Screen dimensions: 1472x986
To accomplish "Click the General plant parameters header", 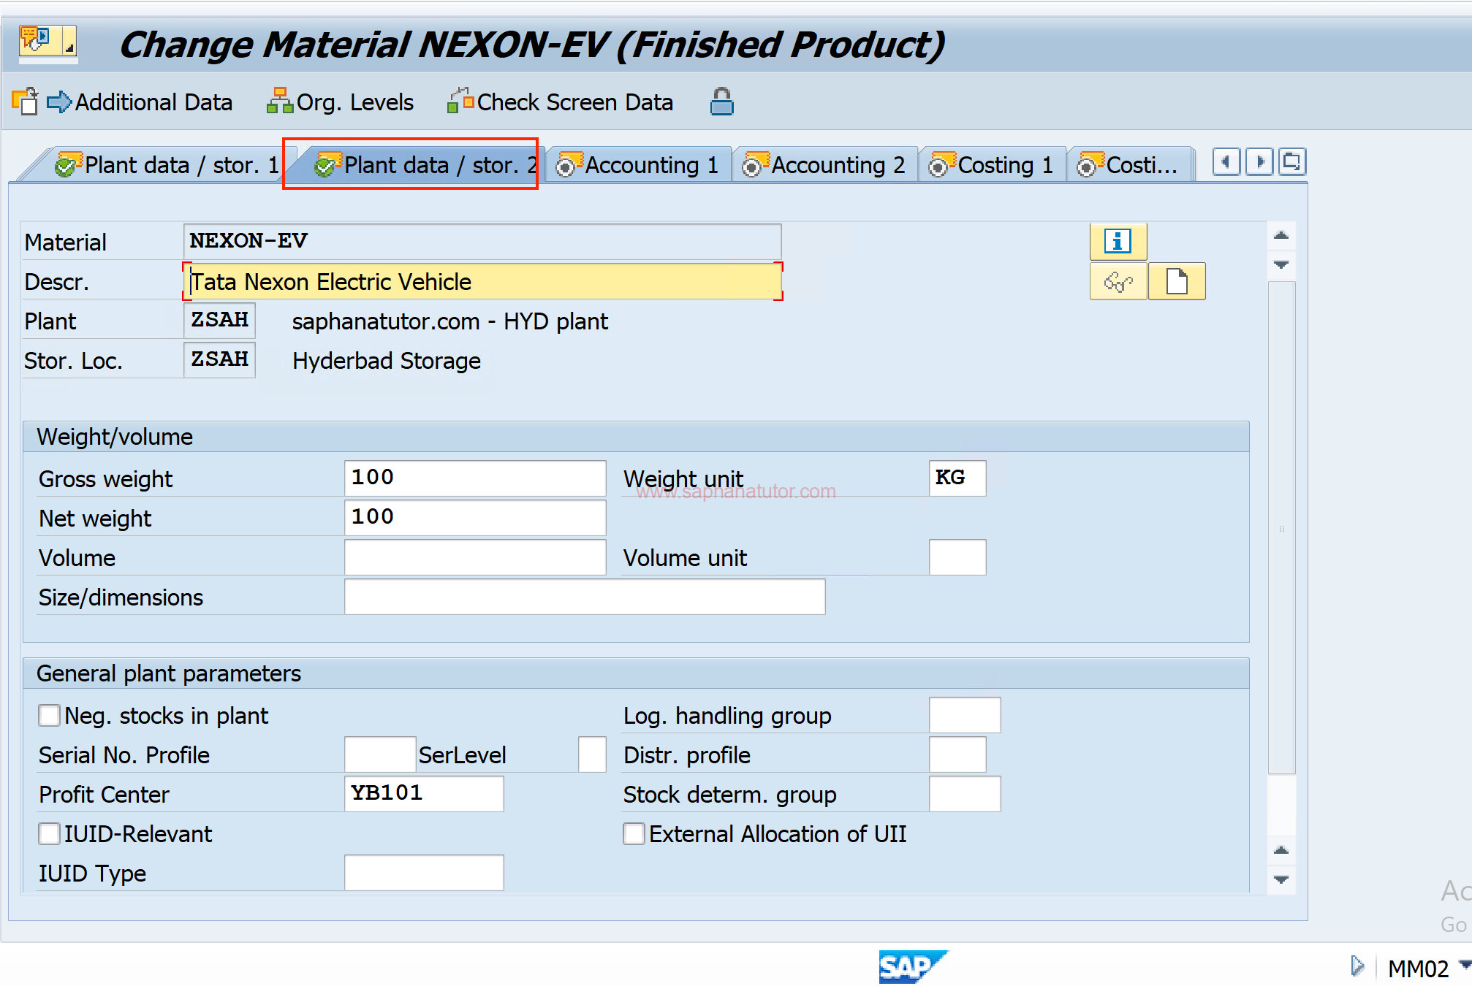I will pos(636,673).
